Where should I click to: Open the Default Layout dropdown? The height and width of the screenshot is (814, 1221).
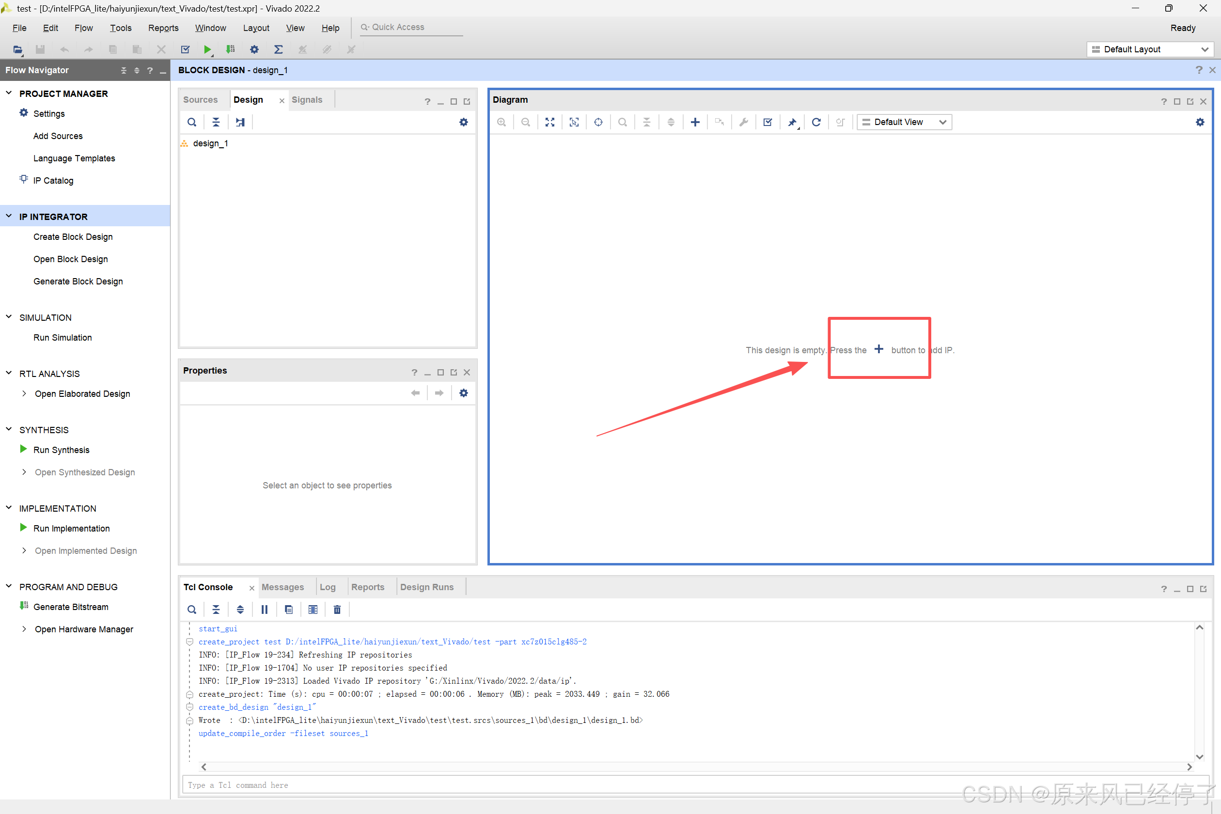point(1150,49)
